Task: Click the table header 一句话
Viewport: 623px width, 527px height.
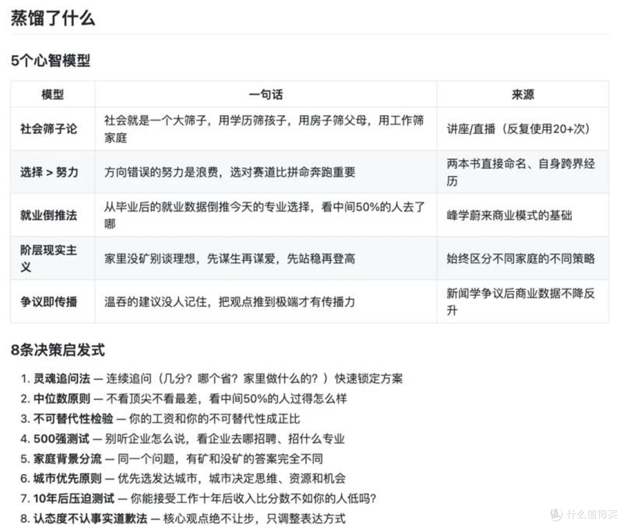Action: (x=265, y=95)
